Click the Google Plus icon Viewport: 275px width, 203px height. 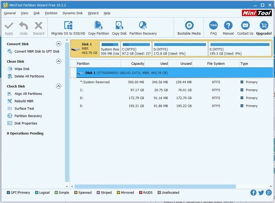click(269, 193)
